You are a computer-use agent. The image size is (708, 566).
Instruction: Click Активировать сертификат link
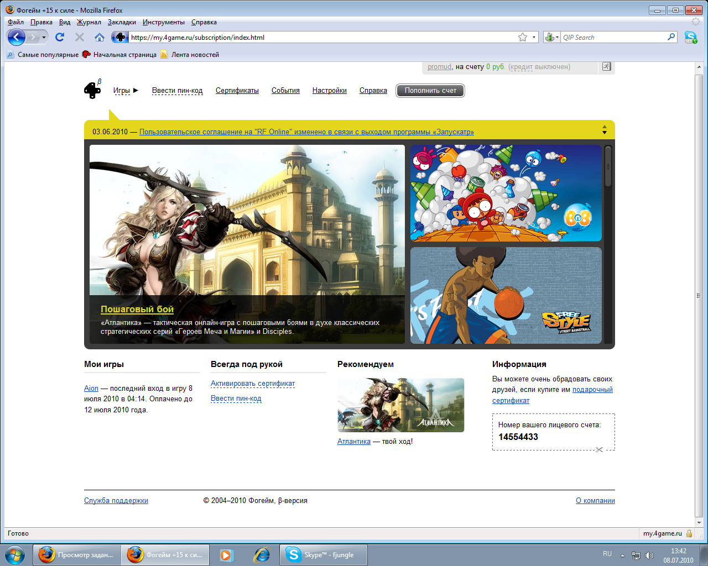(253, 384)
